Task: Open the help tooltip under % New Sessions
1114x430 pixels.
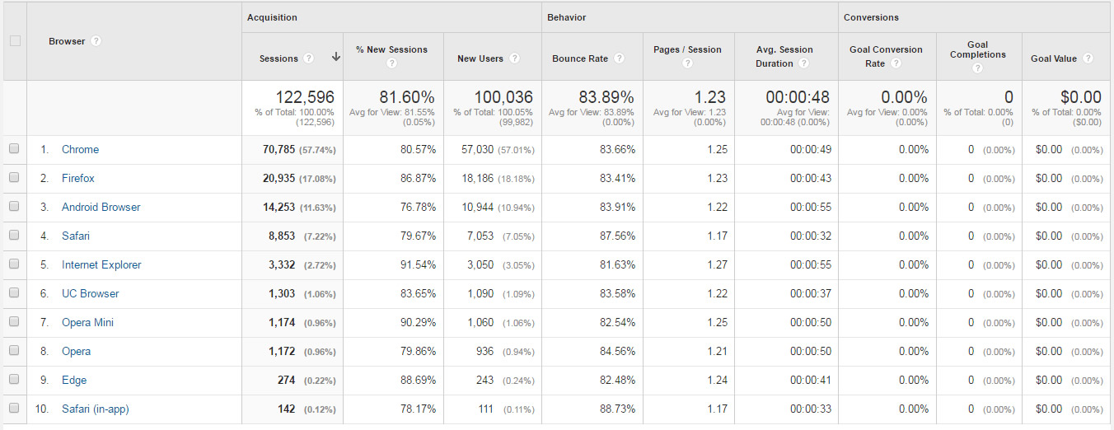Action: 392,63
